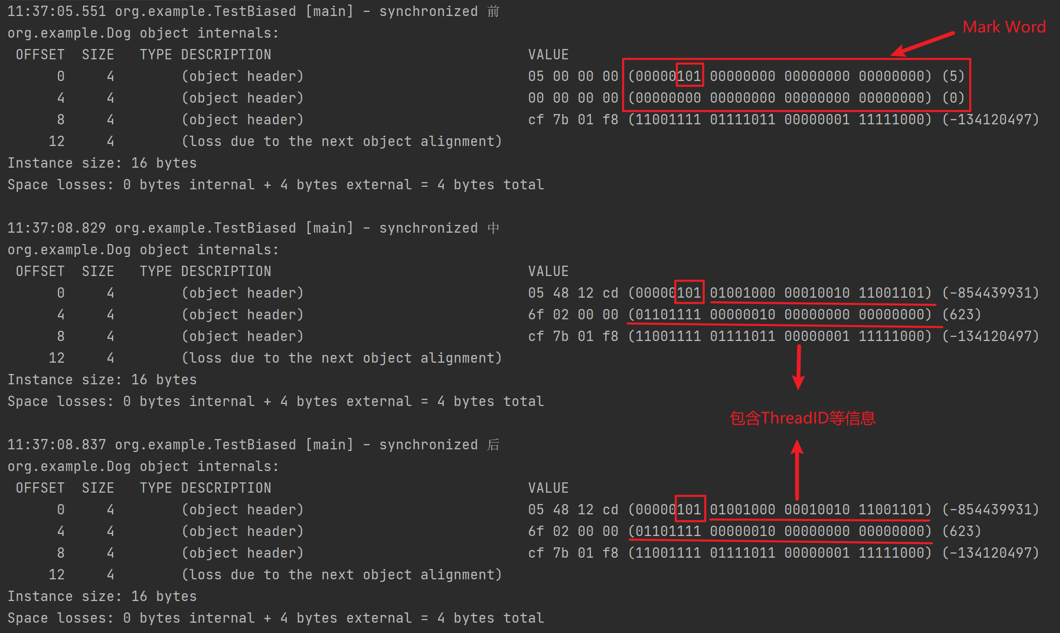Click the hex bytes "6f 02 00 00" in the last dump

tap(573, 531)
